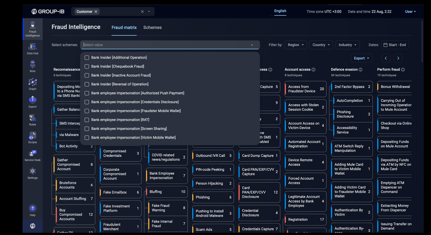Open the Bonus Withdrawal technique card
This screenshot has width=431, height=235.
click(394, 87)
